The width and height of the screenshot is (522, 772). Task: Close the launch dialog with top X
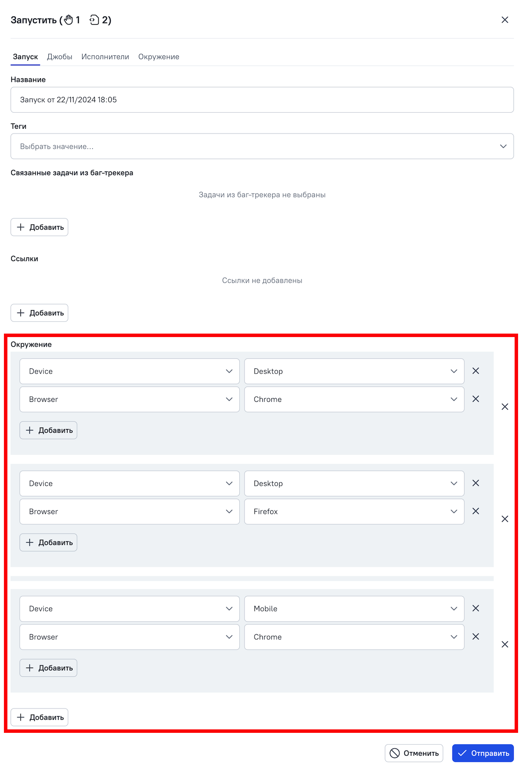click(505, 20)
